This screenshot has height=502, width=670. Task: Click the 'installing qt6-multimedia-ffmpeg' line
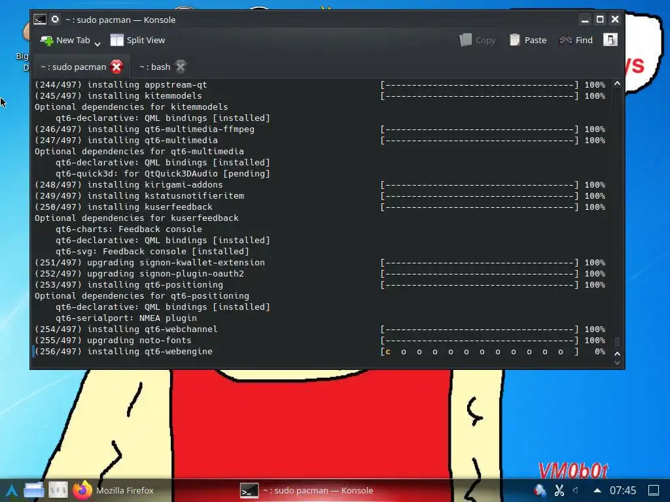click(145, 129)
